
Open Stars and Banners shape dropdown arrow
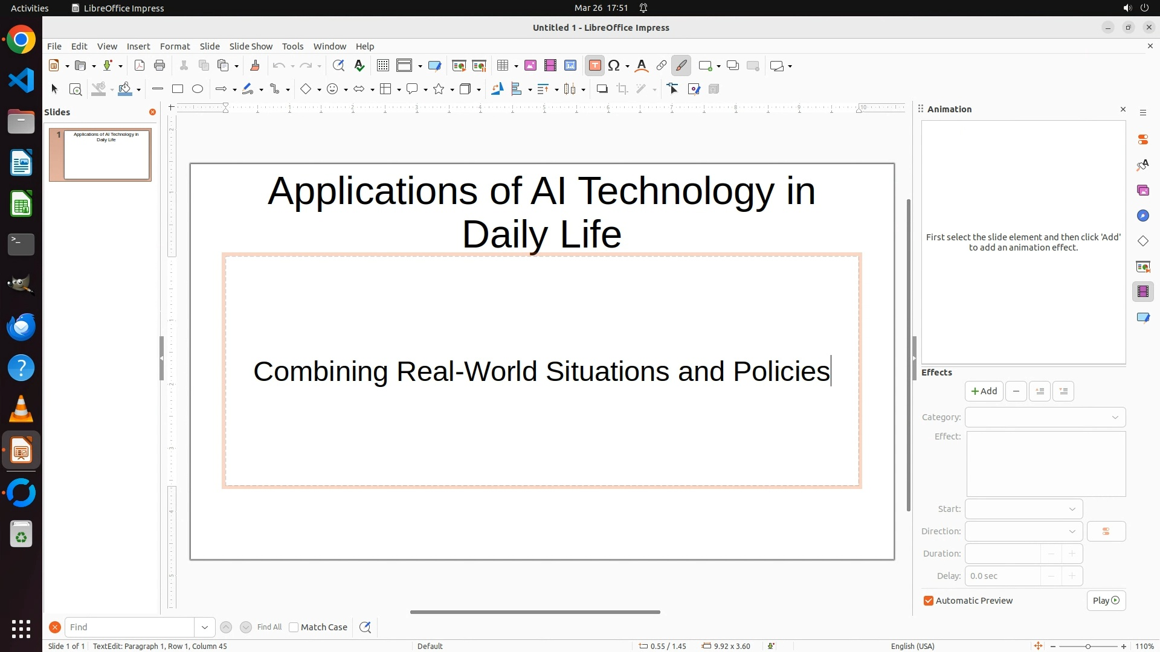(x=452, y=90)
